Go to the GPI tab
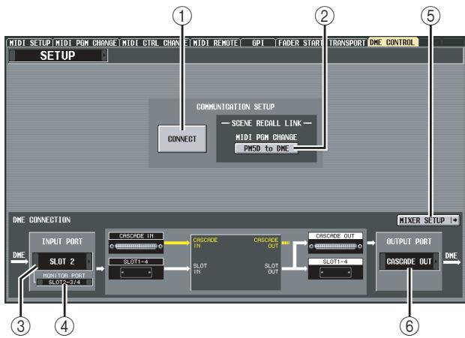The image size is (465, 338). tap(258, 43)
